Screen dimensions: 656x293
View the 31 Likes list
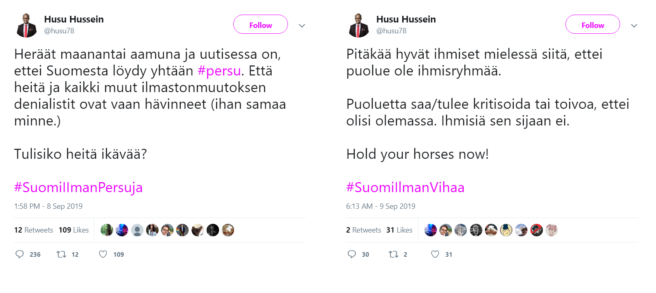click(x=399, y=230)
